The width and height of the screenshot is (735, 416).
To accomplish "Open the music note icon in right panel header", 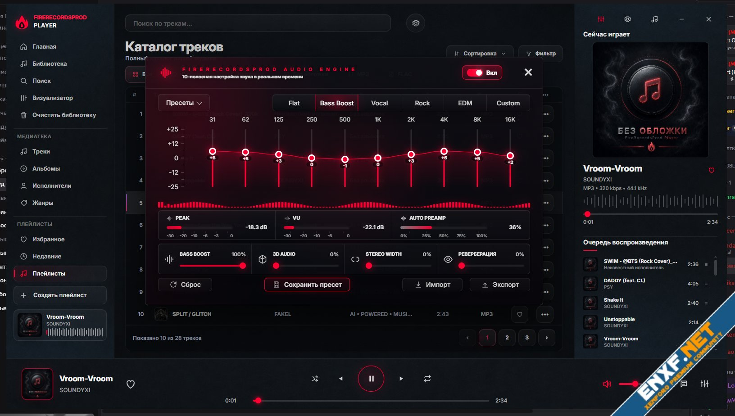I will [654, 19].
